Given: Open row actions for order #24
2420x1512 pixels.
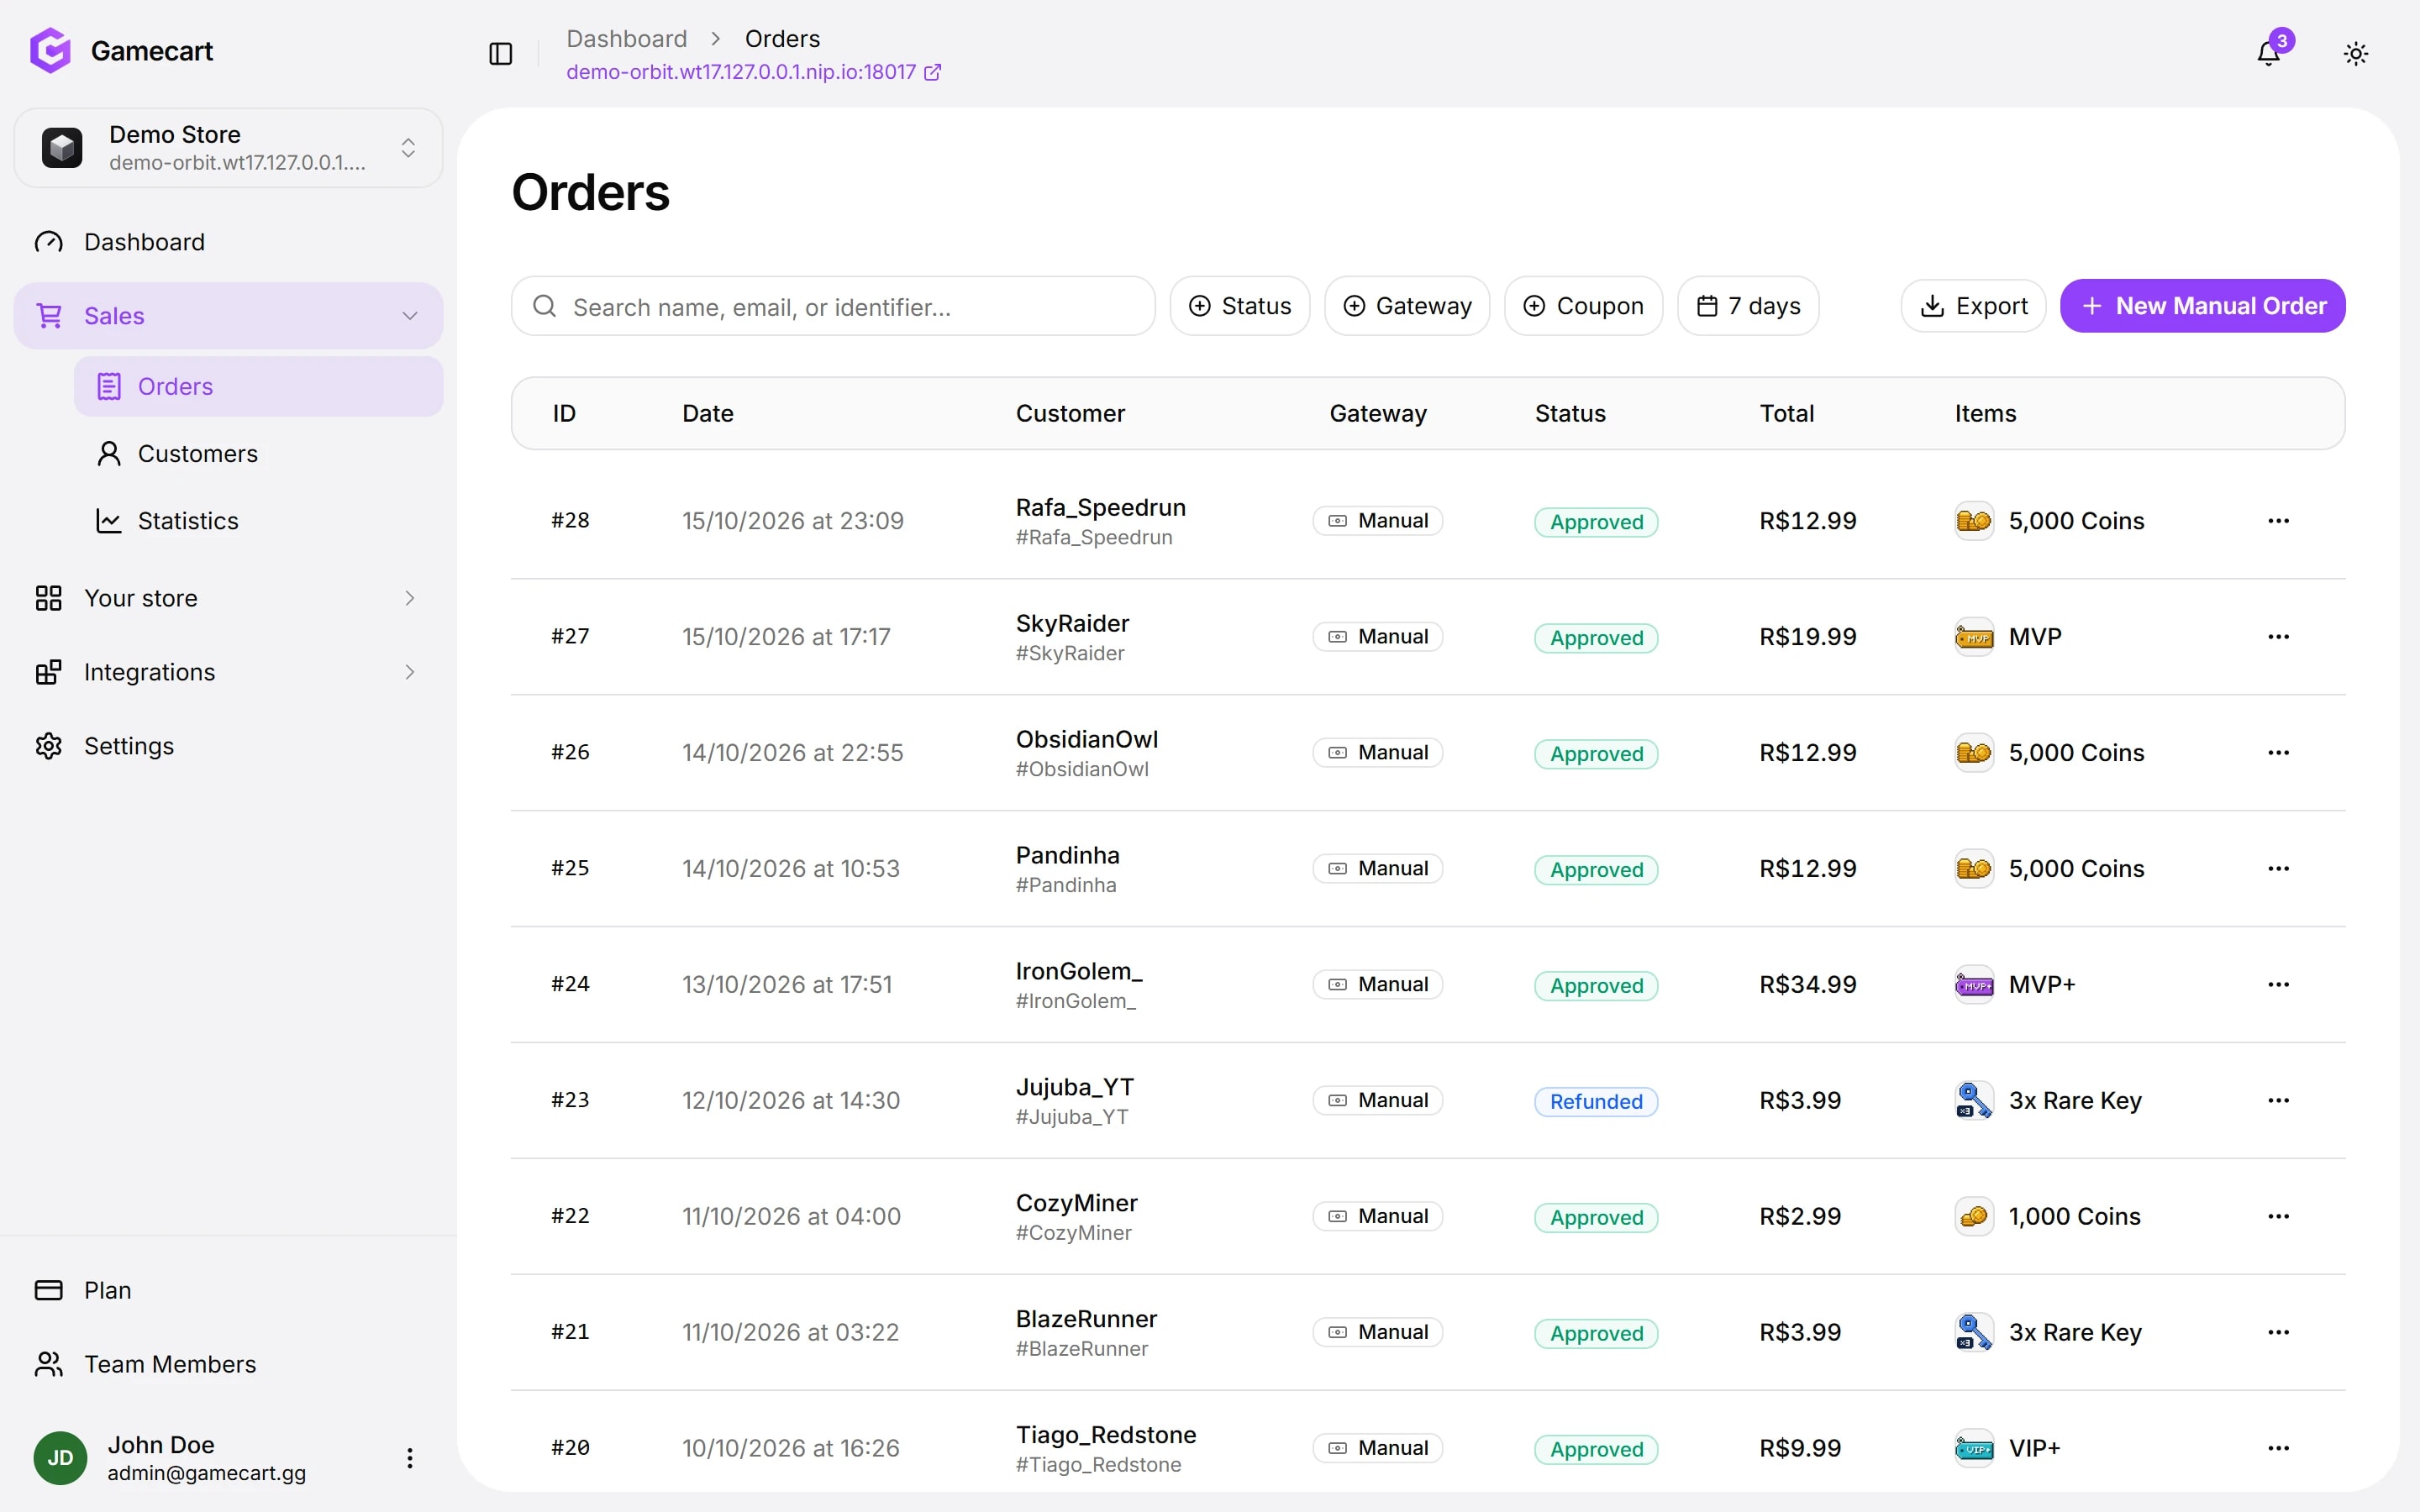Looking at the screenshot, I should [2278, 985].
